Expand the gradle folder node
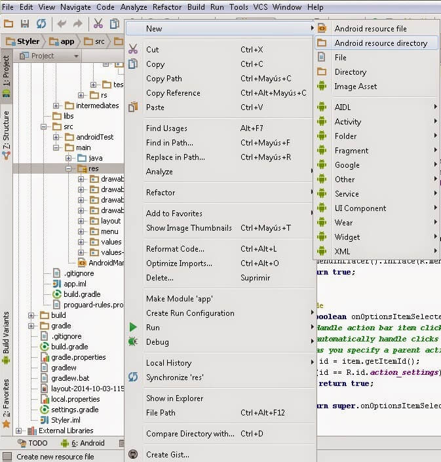Screen dimensions: 441x462 [x=31, y=326]
